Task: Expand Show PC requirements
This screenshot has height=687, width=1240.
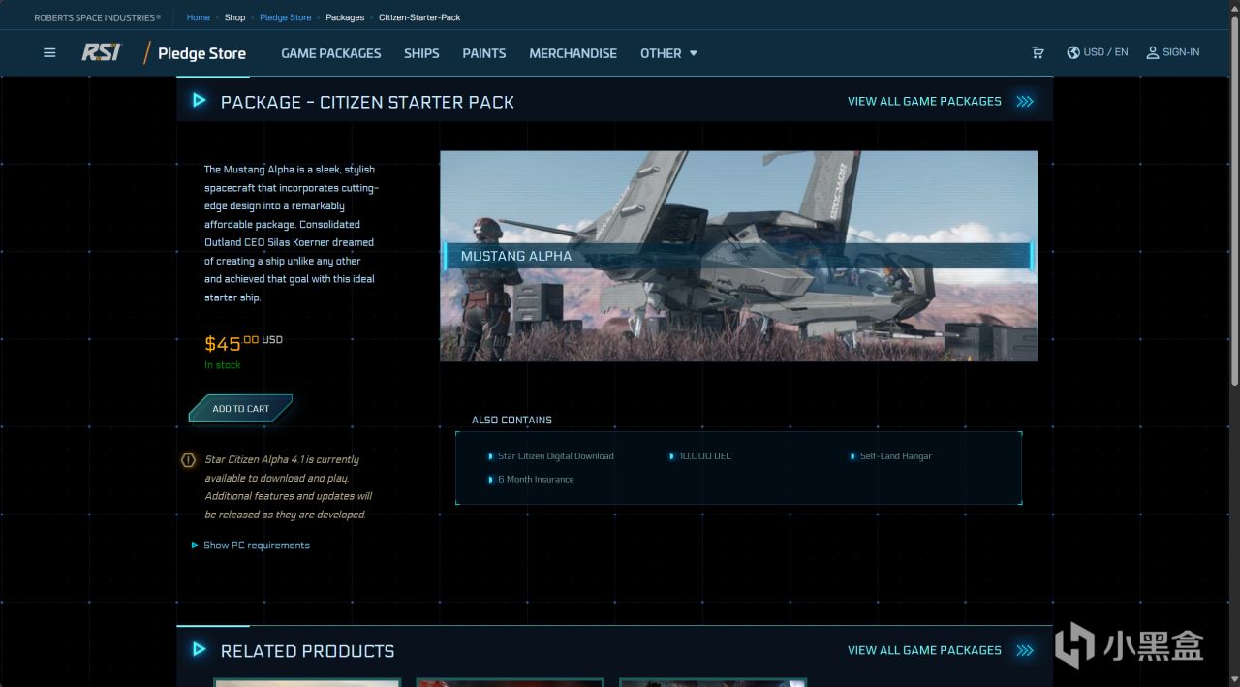Action: point(251,546)
